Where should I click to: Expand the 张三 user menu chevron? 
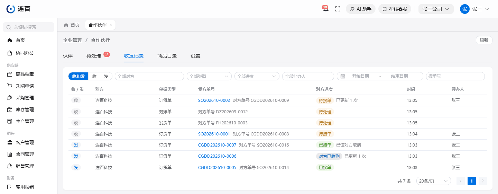[487, 9]
